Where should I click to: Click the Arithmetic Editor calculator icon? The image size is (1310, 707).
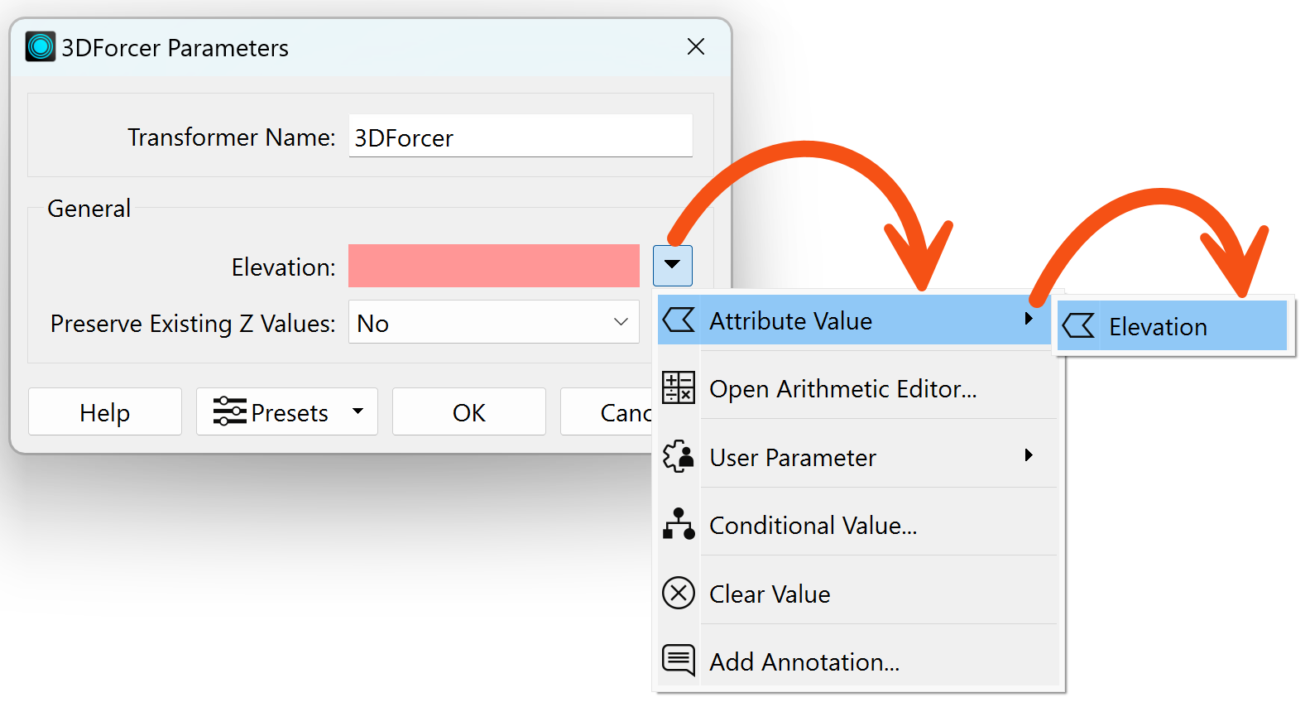tap(679, 387)
